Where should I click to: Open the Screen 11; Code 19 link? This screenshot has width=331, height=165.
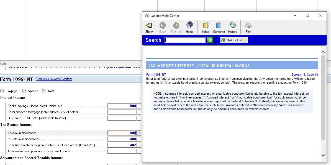pyautogui.click(x=305, y=74)
